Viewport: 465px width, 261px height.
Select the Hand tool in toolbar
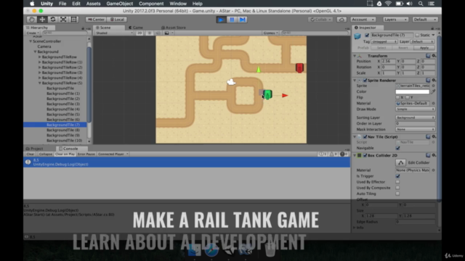[x=32, y=20]
